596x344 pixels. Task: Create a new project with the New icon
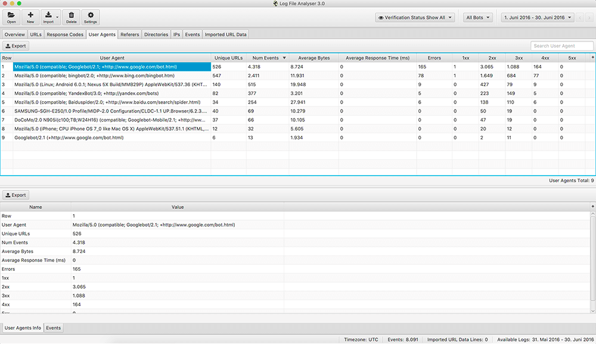pos(30,17)
